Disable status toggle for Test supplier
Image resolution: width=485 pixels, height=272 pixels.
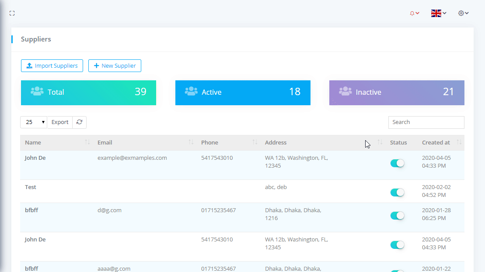[x=397, y=193]
